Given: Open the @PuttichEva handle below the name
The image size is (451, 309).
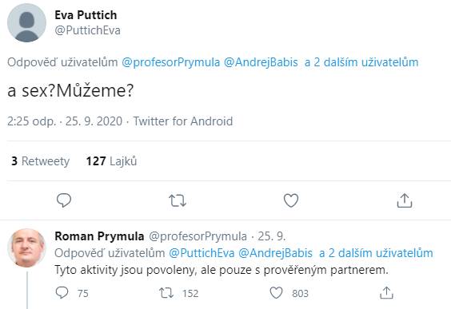Looking at the screenshot, I should tap(87, 30).
